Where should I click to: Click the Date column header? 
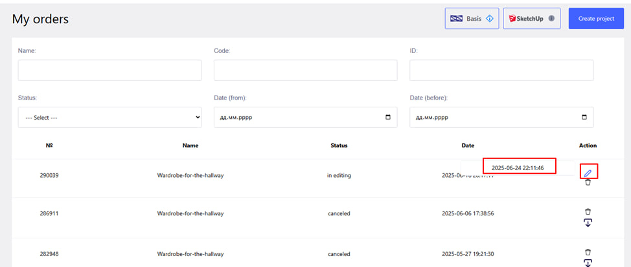(x=468, y=145)
